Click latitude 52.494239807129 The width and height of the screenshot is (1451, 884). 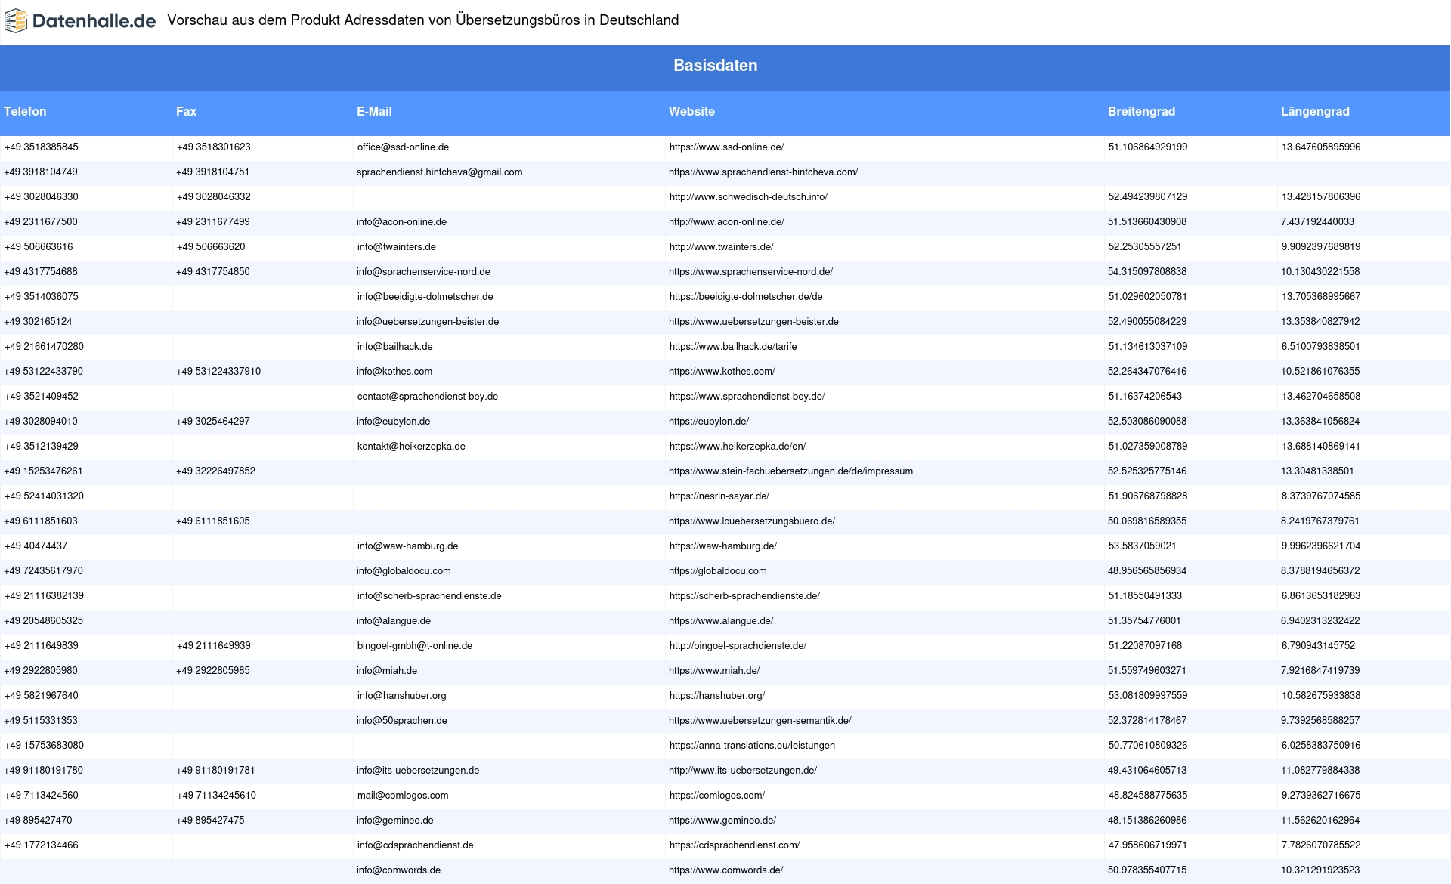pyautogui.click(x=1148, y=197)
